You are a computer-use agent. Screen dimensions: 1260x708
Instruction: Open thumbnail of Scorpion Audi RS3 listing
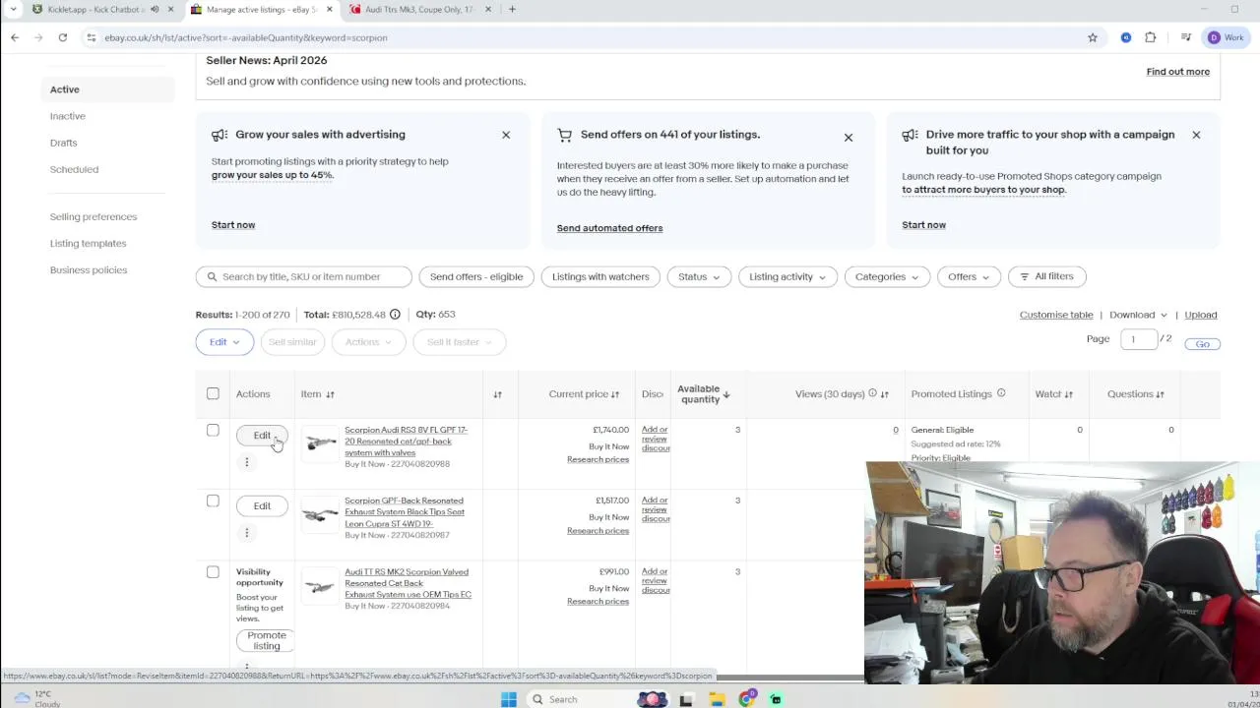(x=320, y=443)
